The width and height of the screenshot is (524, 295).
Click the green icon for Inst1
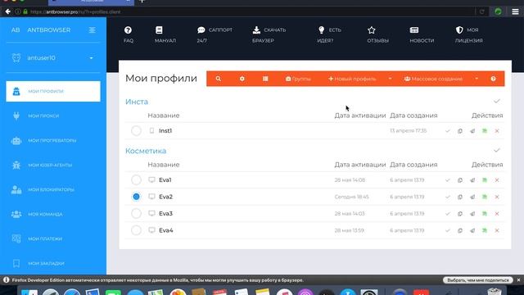[485, 131]
